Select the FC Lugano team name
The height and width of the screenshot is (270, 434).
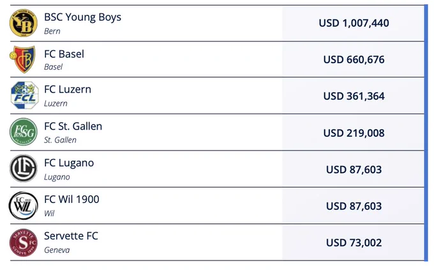click(x=69, y=163)
